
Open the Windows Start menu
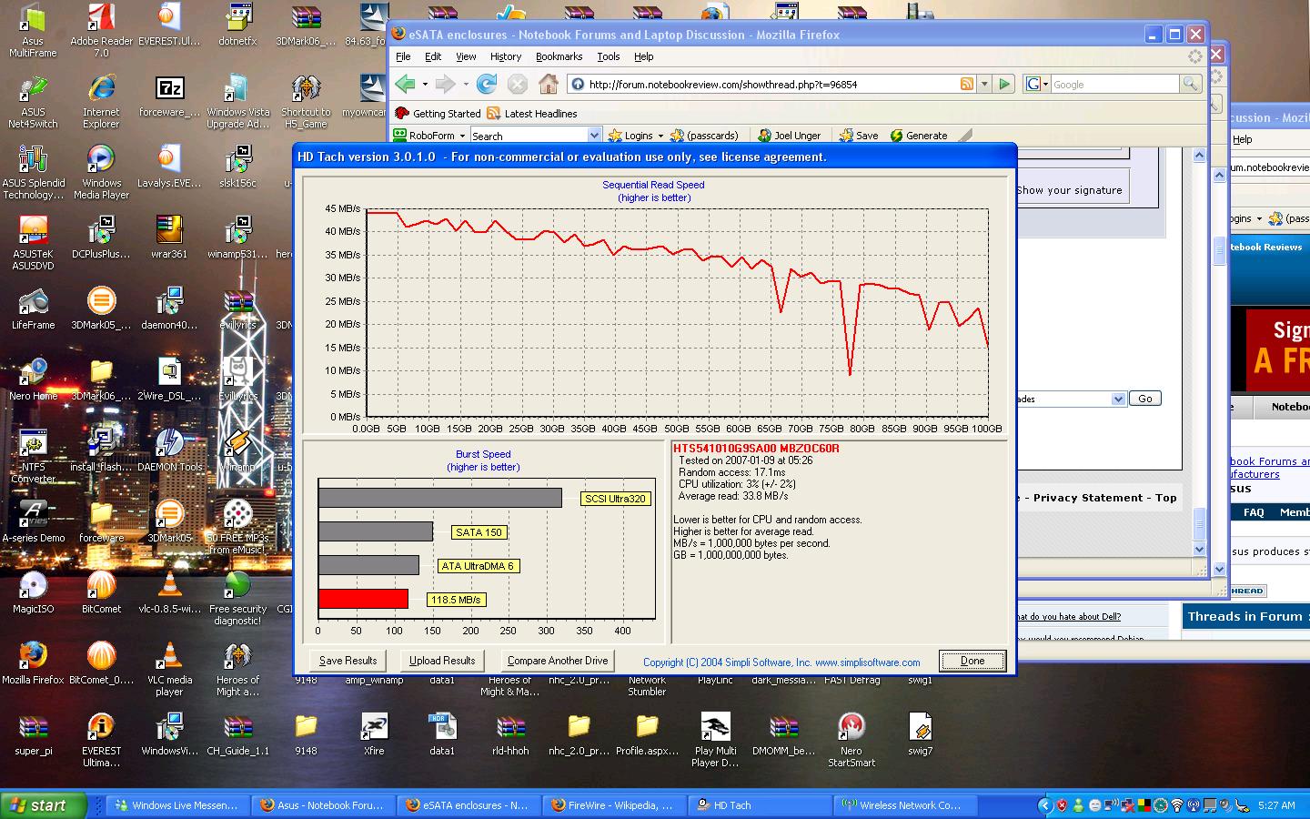click(44, 805)
